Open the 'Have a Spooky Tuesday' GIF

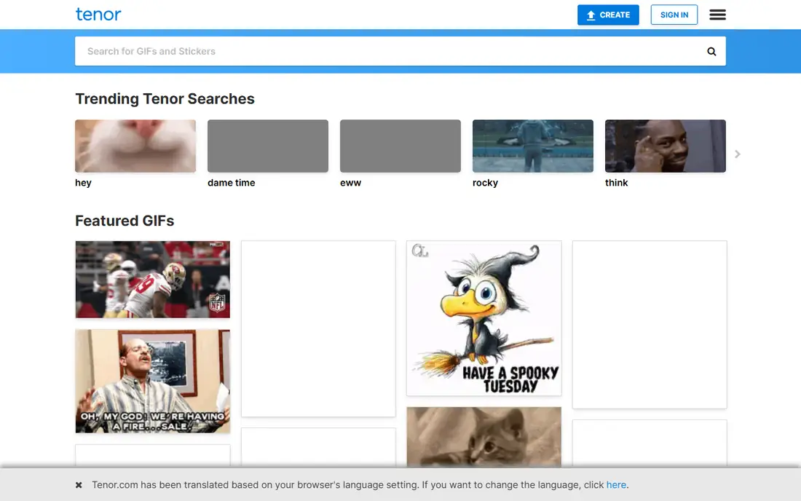pyautogui.click(x=484, y=318)
